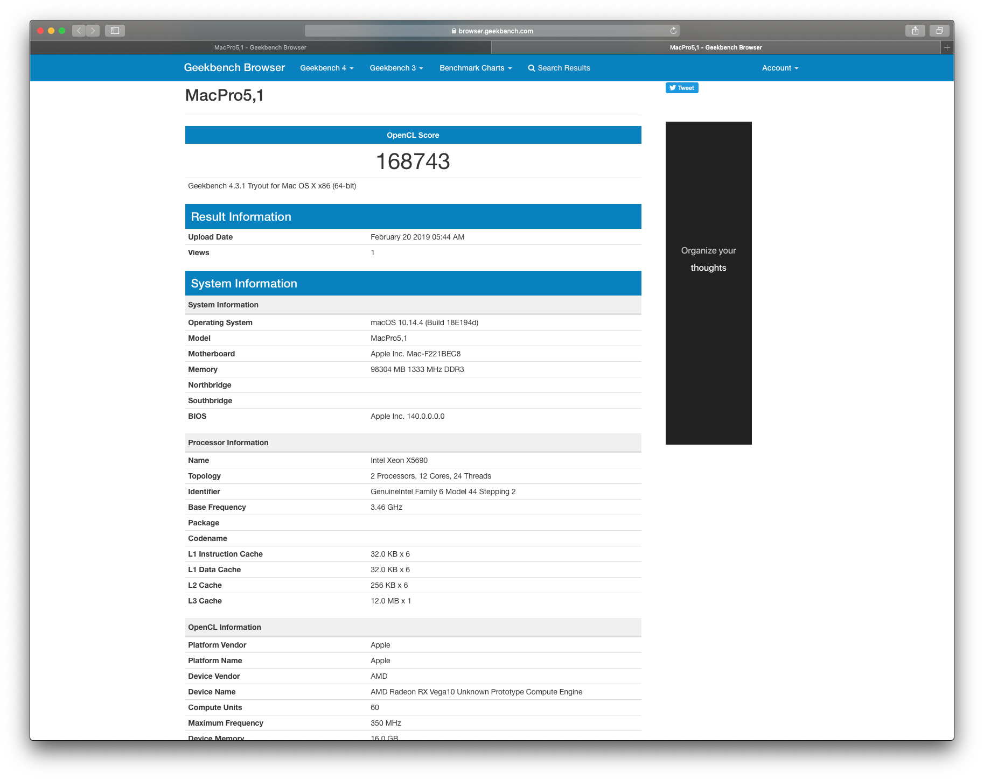Screen dimensions: 984x780
Task: Open the Safari share menu icon
Action: pyautogui.click(x=915, y=31)
